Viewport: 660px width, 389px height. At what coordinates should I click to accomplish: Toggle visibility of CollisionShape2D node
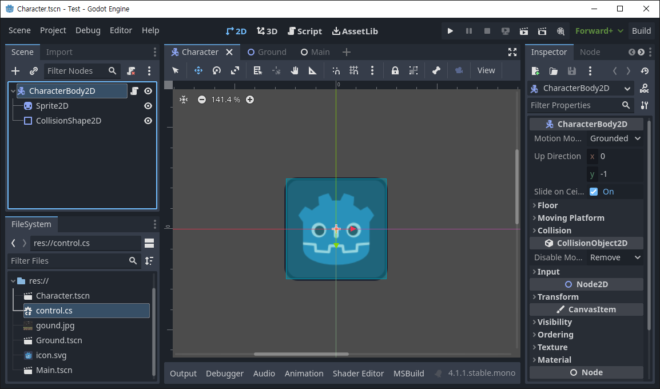point(148,121)
